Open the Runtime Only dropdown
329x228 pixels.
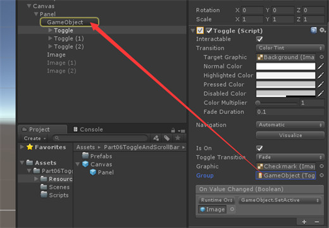(216, 200)
